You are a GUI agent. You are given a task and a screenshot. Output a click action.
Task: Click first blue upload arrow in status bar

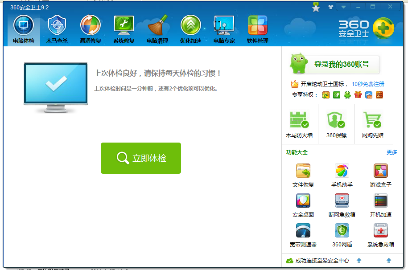[x=359, y=260]
